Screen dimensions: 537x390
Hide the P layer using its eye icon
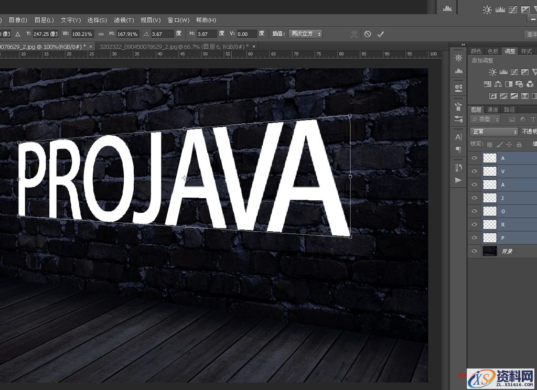(475, 237)
